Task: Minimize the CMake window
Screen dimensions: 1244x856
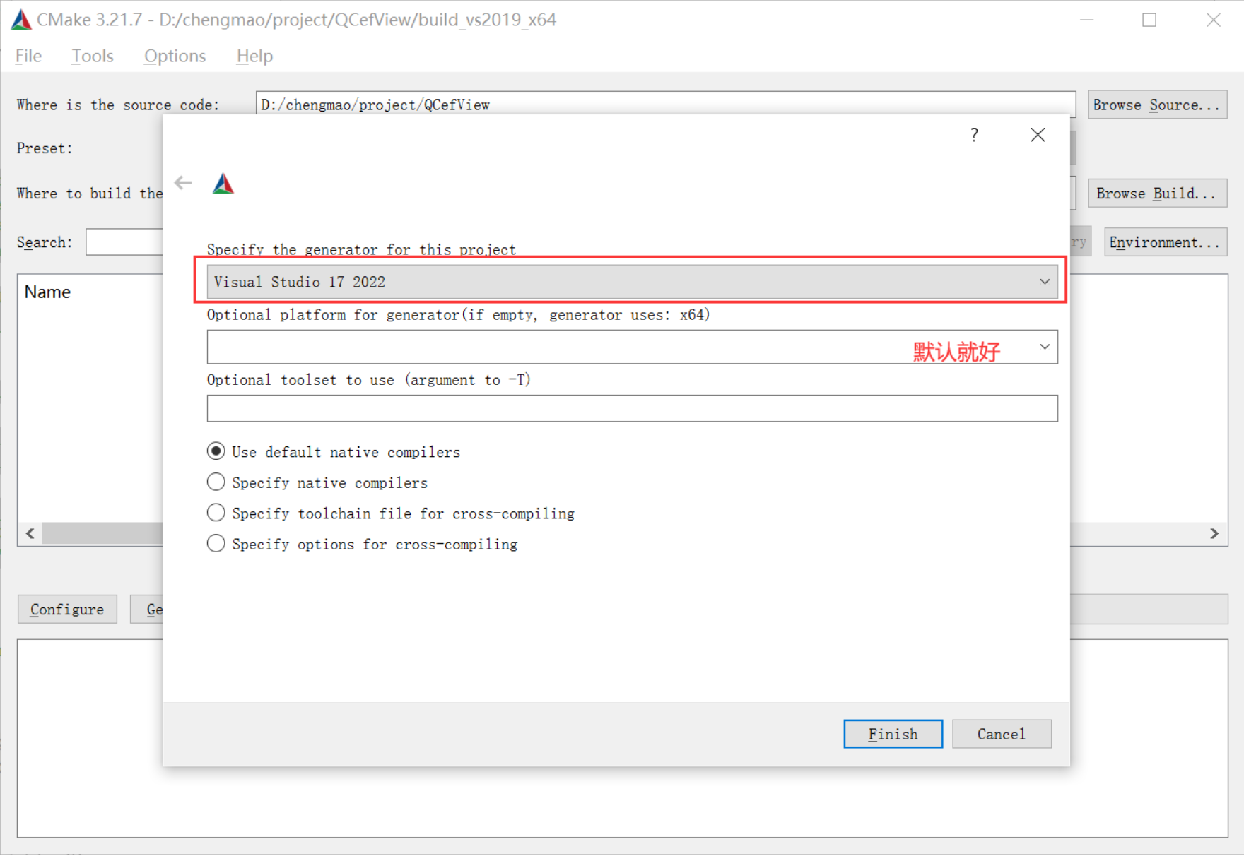Action: (x=1086, y=20)
